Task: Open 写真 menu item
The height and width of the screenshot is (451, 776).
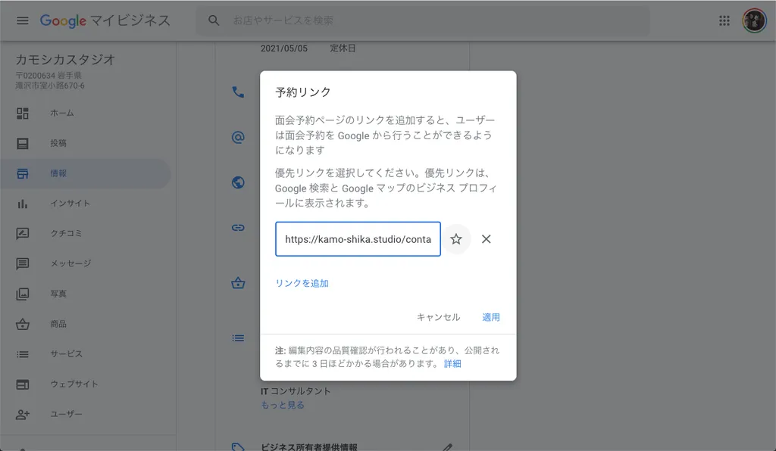Action: tap(58, 294)
